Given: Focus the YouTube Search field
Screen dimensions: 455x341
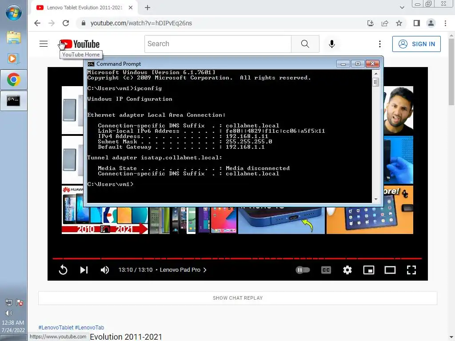Looking at the screenshot, I should coord(218,44).
